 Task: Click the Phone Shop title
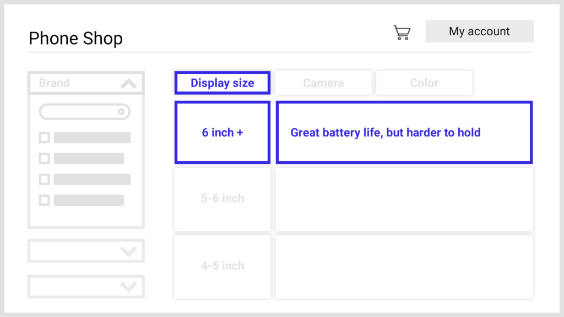point(75,39)
